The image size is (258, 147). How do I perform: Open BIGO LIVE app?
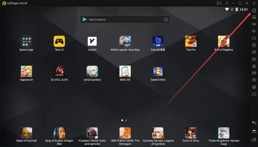[x=125, y=71]
